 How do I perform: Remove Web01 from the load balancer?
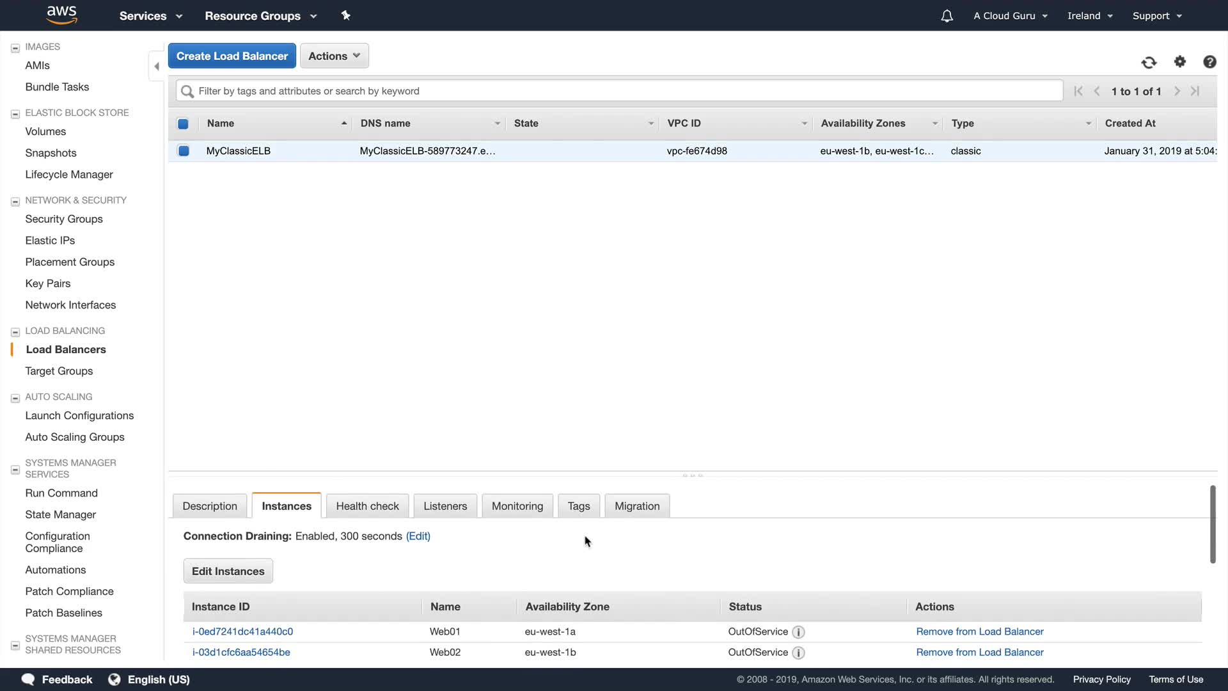click(x=979, y=631)
